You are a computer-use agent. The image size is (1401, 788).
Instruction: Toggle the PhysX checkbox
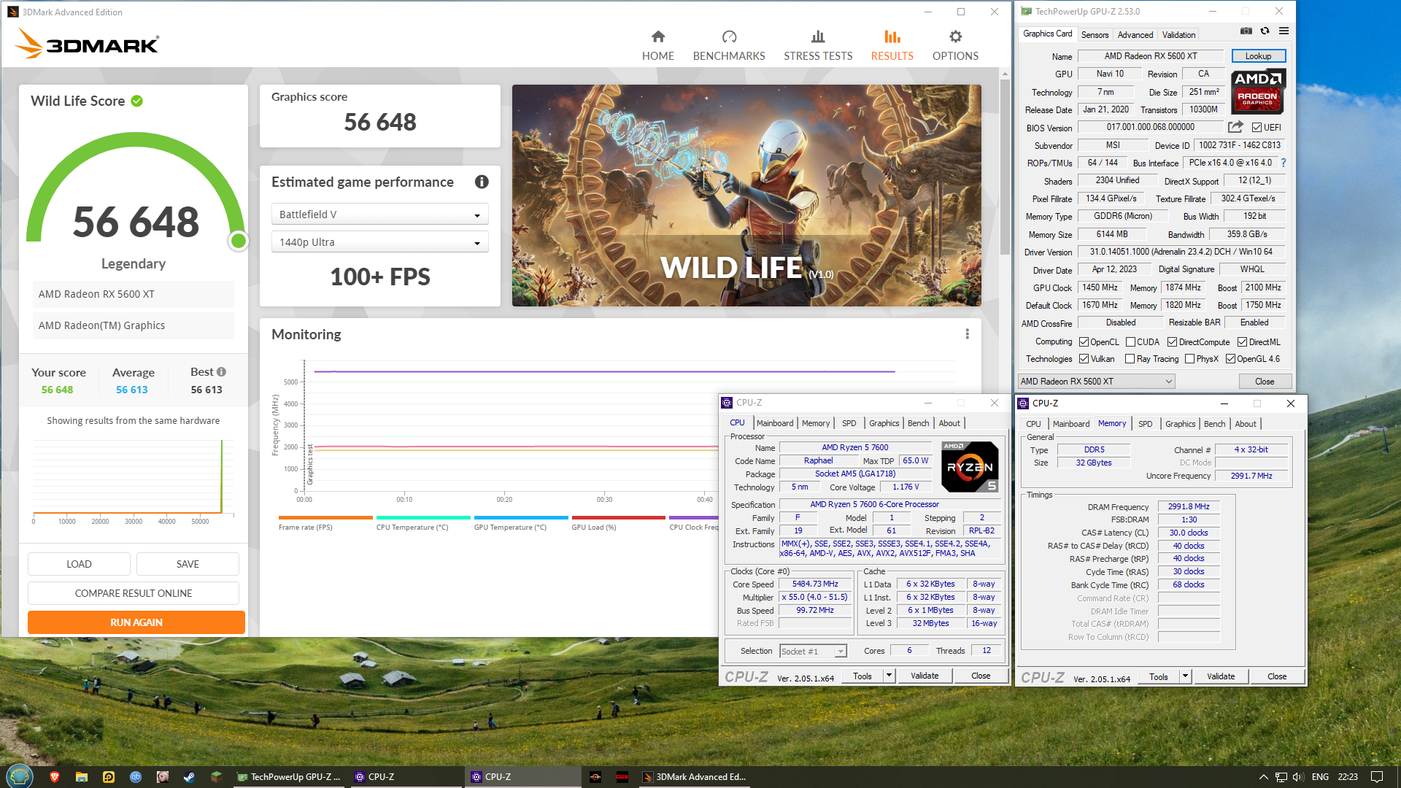click(x=1189, y=359)
